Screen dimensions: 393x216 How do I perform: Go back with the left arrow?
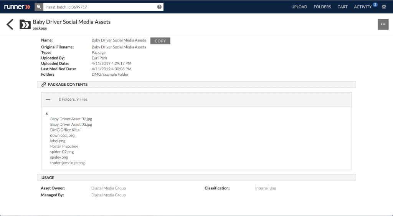(x=10, y=24)
